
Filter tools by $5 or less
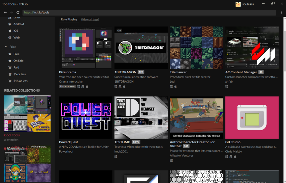click(x=19, y=74)
